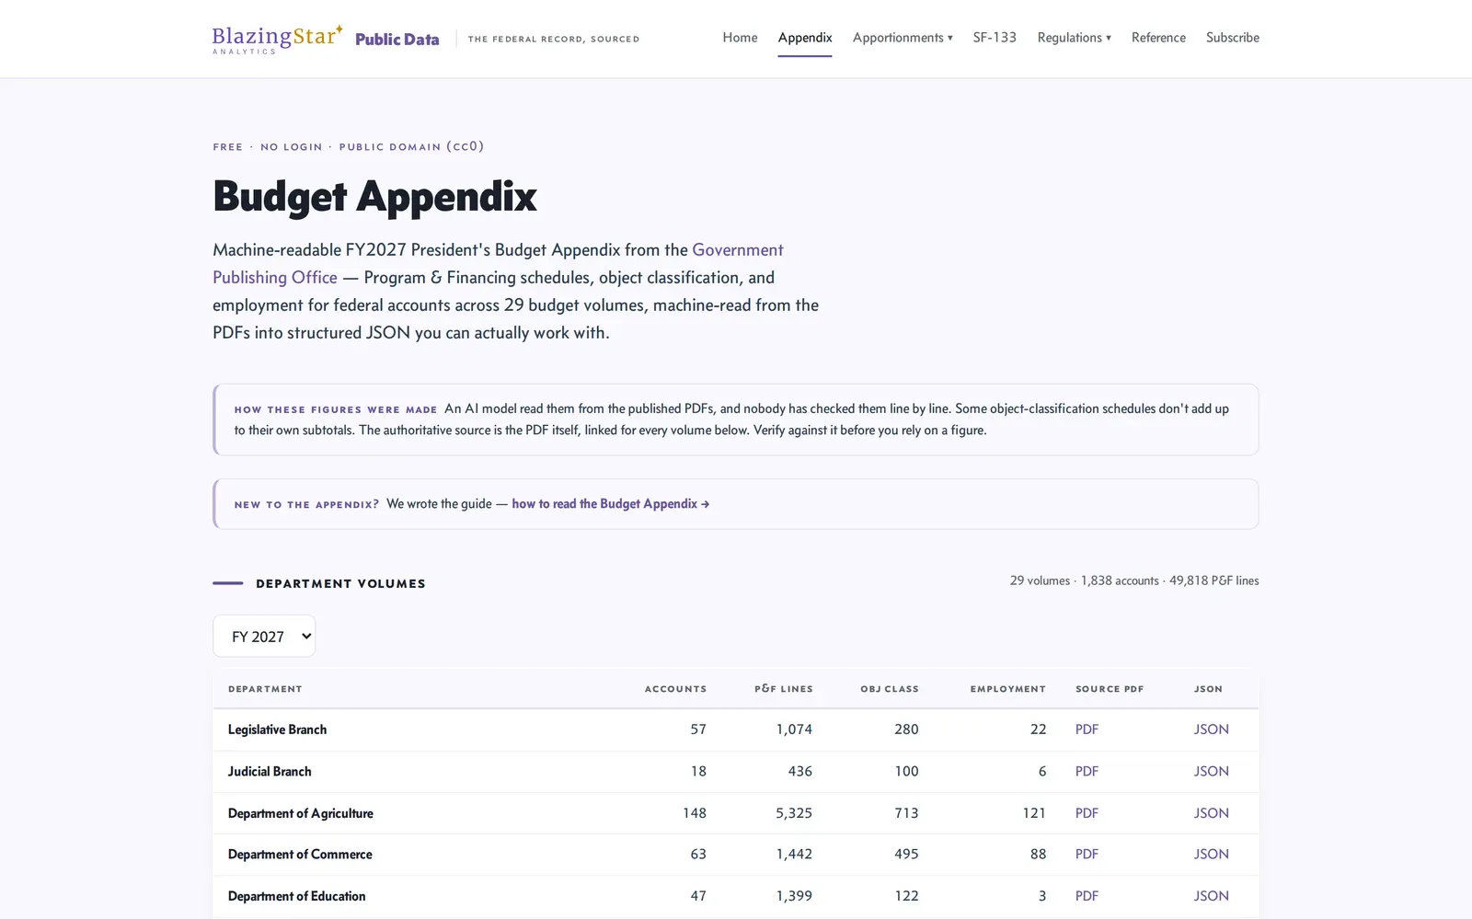
Task: Open the Department of Education JSON file
Action: point(1211,896)
